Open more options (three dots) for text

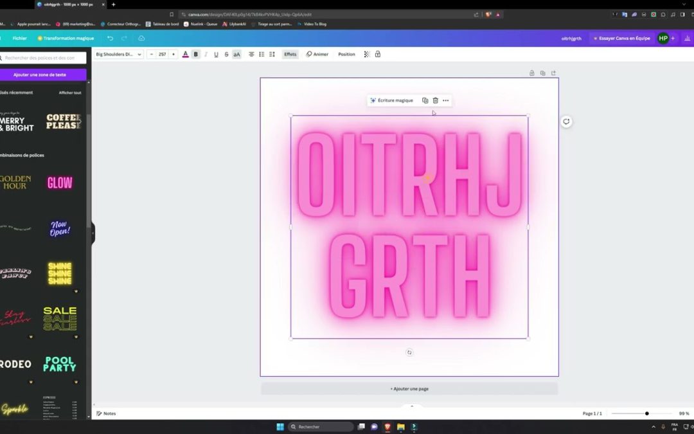[446, 100]
